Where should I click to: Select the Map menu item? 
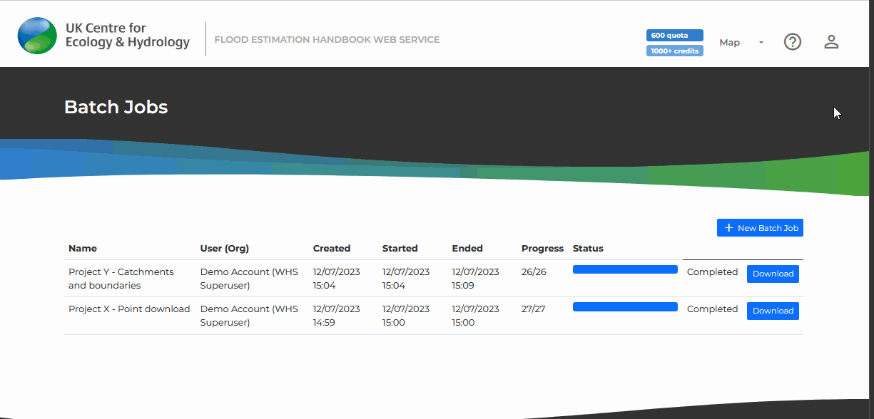click(x=729, y=43)
